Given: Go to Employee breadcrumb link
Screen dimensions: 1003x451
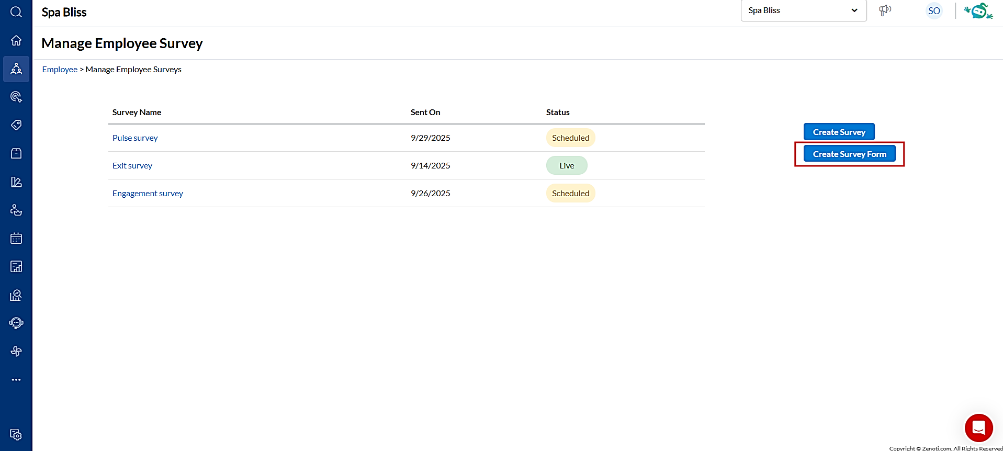Looking at the screenshot, I should pyautogui.click(x=60, y=70).
